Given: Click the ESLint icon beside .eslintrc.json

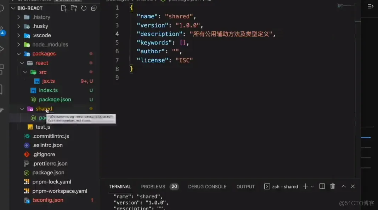Looking at the screenshot, I should click(x=27, y=145).
